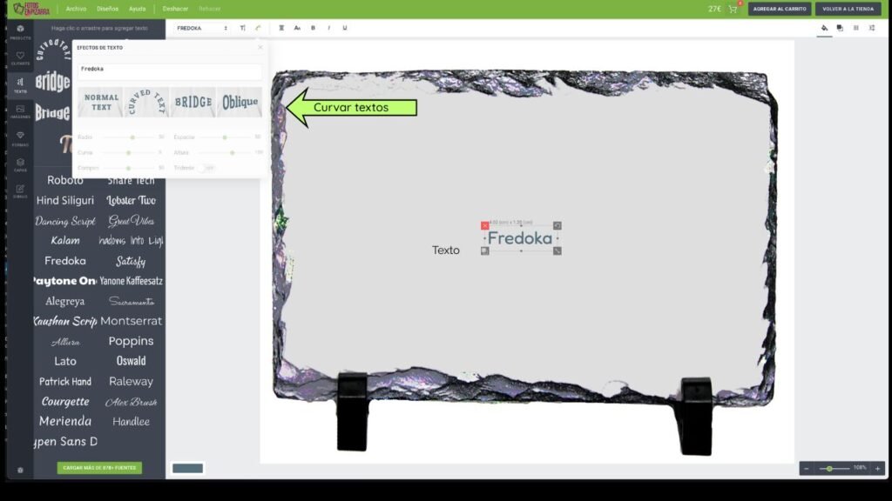Click the red delete handle on Fredoka text

tap(485, 225)
